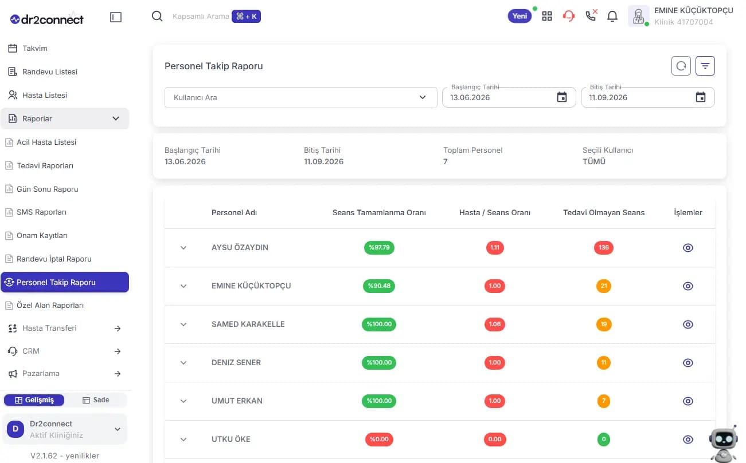
Task: Expand the EMINE KÜÇÜKTOPÇU row
Action: pyautogui.click(x=183, y=286)
